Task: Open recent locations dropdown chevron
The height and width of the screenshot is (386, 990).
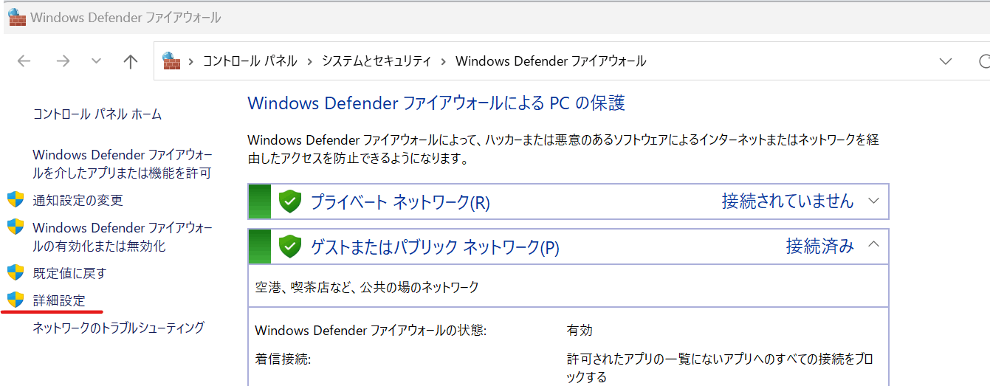Action: tap(96, 61)
